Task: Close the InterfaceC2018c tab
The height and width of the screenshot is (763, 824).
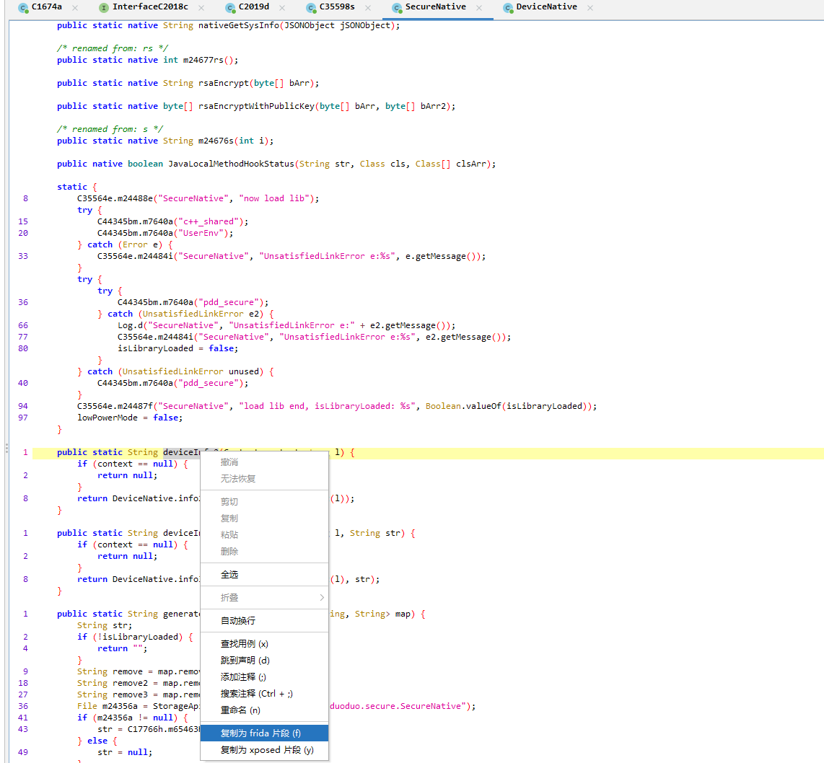Action: (x=201, y=8)
